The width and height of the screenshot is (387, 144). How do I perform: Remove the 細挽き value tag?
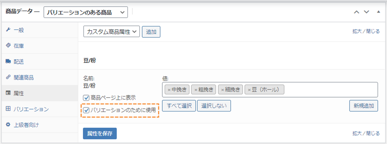[x=222, y=90]
